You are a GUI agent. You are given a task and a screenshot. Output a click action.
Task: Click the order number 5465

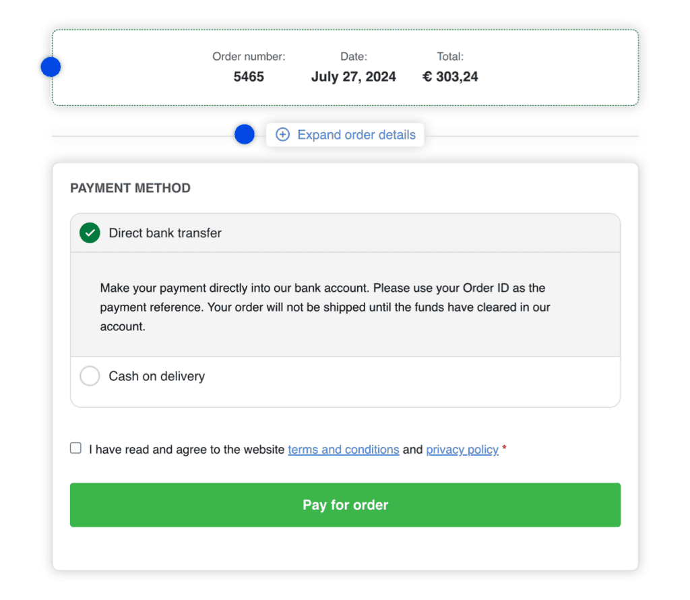pyautogui.click(x=249, y=77)
